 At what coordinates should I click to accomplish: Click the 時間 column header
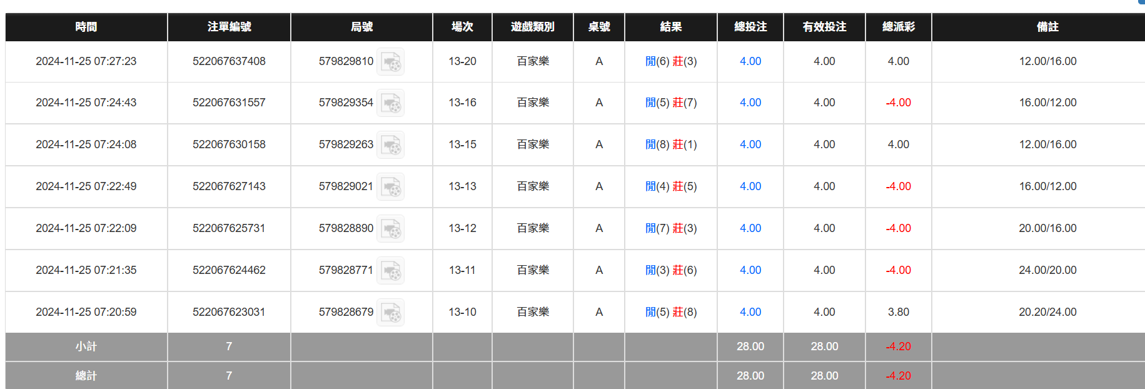(86, 27)
